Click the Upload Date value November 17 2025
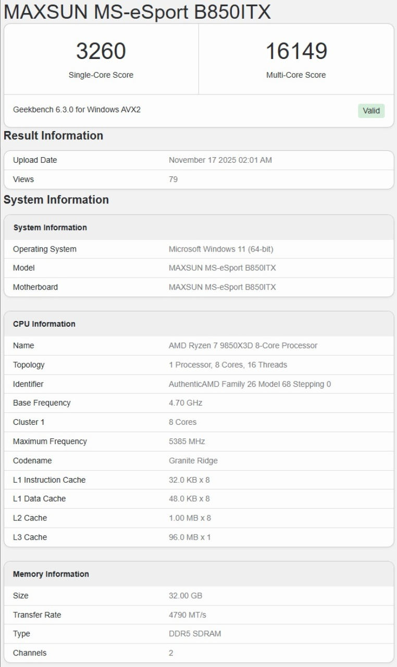This screenshot has width=397, height=667. click(x=220, y=160)
